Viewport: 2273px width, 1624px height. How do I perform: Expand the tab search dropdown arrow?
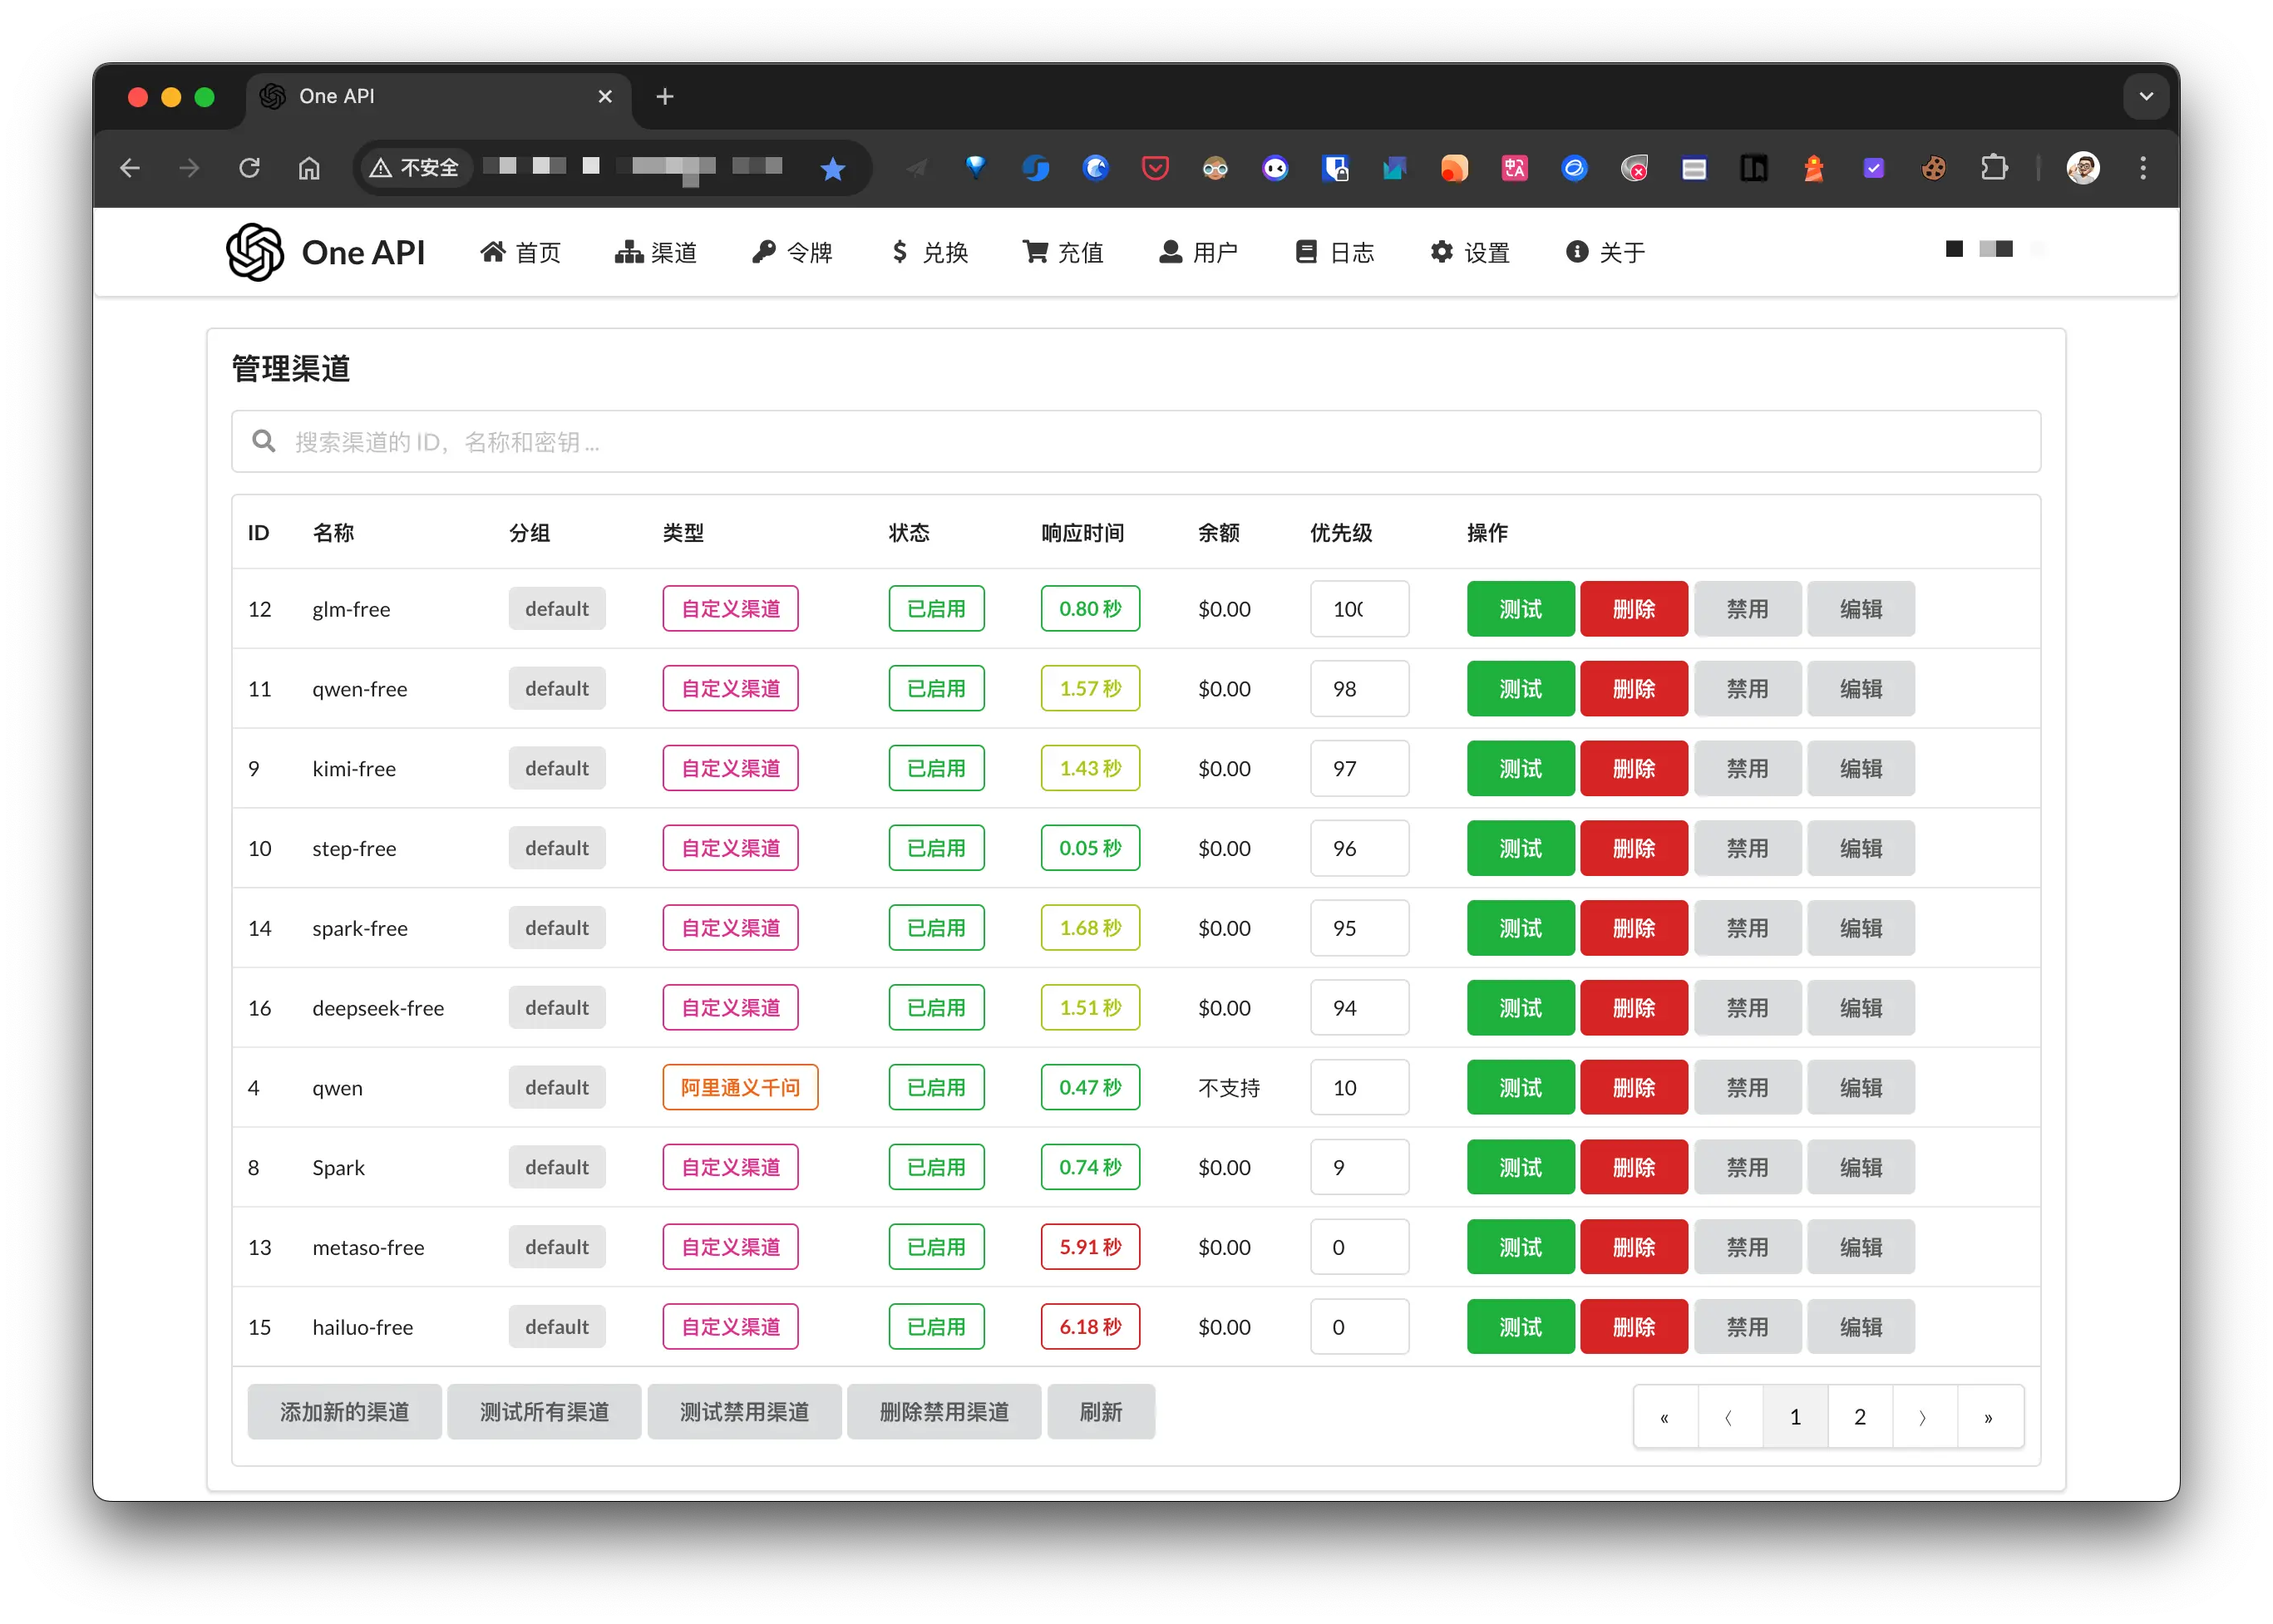(2146, 96)
